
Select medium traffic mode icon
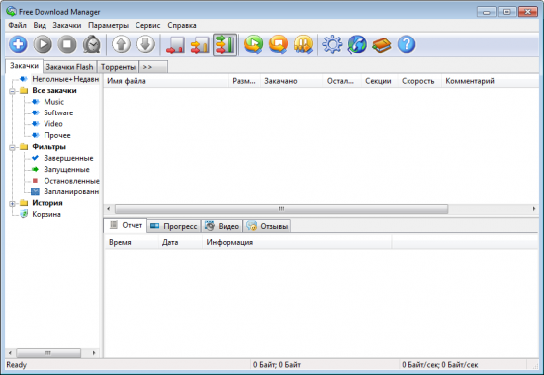[x=200, y=44]
